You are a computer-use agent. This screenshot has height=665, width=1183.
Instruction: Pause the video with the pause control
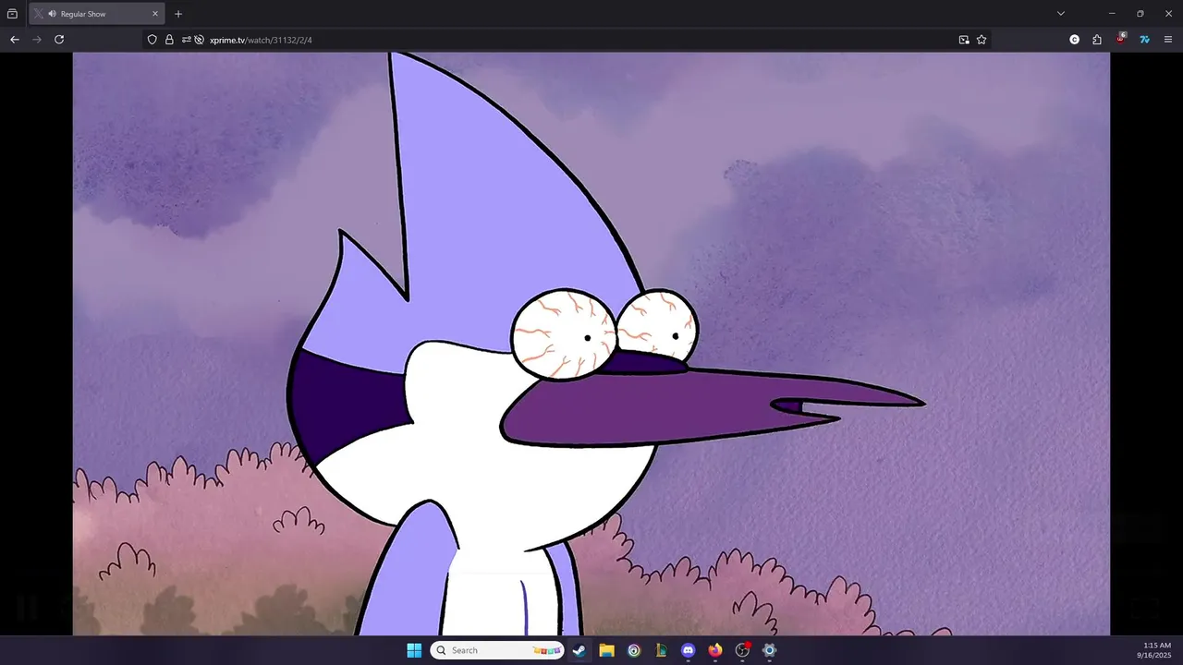[x=27, y=608]
